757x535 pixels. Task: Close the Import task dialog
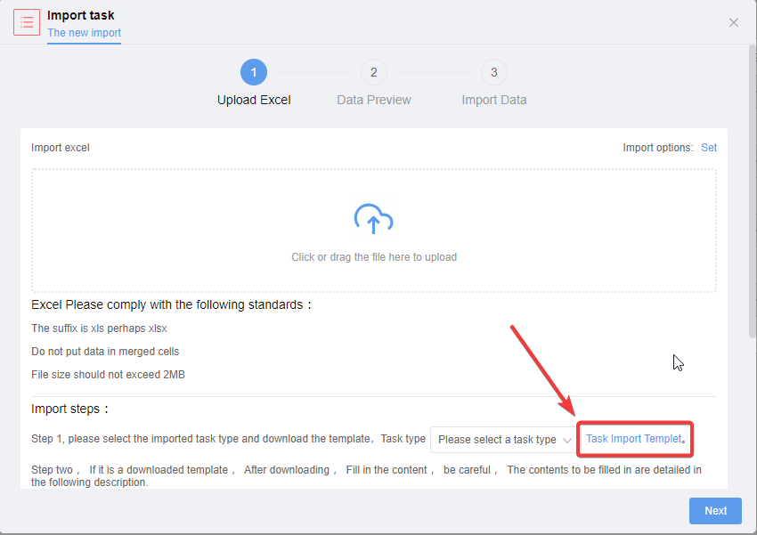(x=733, y=22)
